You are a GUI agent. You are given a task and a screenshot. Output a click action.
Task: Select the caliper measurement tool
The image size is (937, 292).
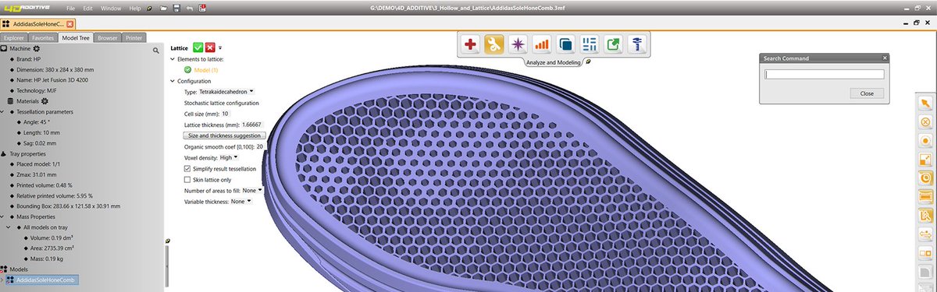638,45
